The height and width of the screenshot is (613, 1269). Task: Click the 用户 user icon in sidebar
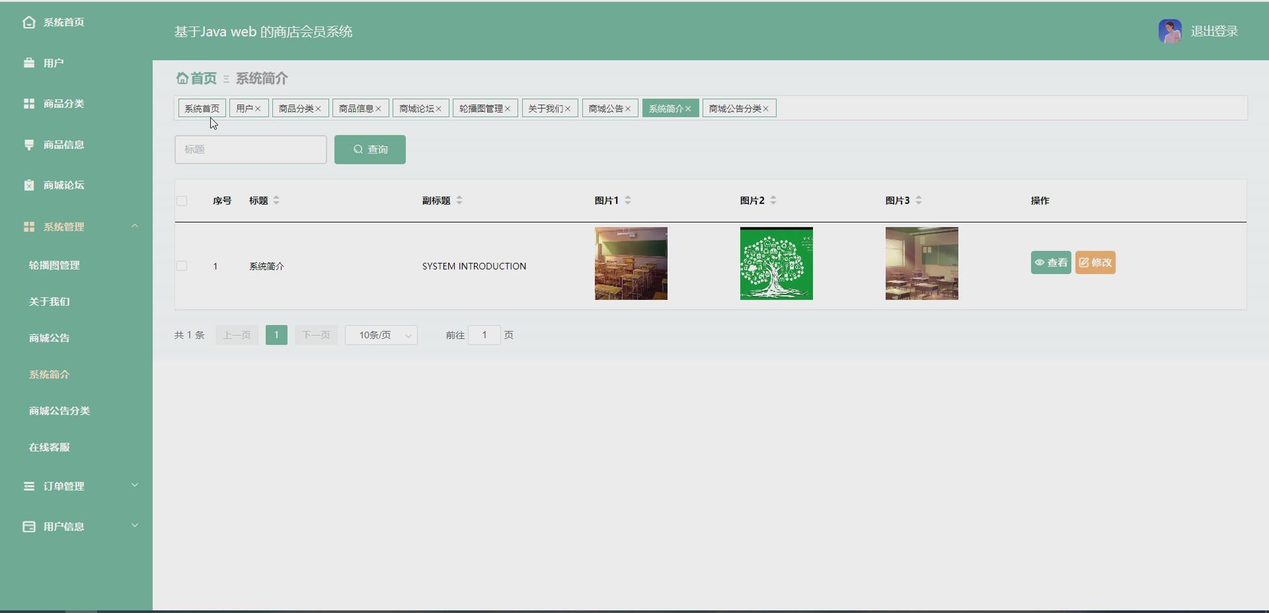pos(28,62)
